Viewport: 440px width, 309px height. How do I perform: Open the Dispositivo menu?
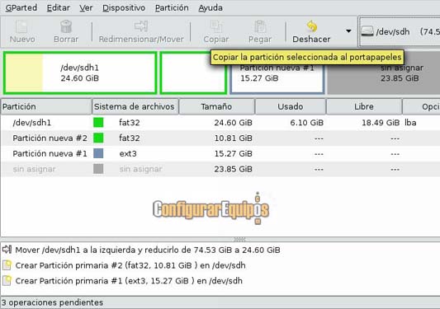tap(124, 8)
